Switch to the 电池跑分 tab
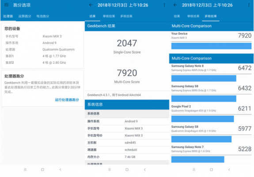 43,16
